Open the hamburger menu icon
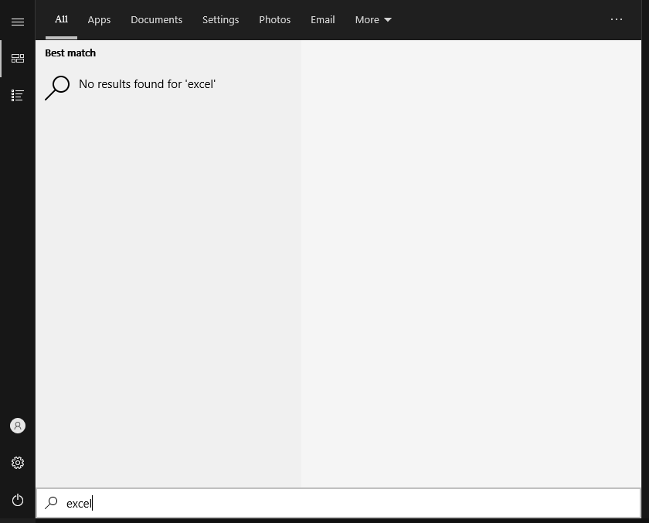This screenshot has width=649, height=523. (17, 22)
